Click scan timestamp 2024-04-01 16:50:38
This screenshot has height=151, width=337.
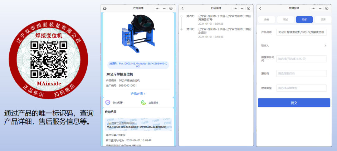211,24
